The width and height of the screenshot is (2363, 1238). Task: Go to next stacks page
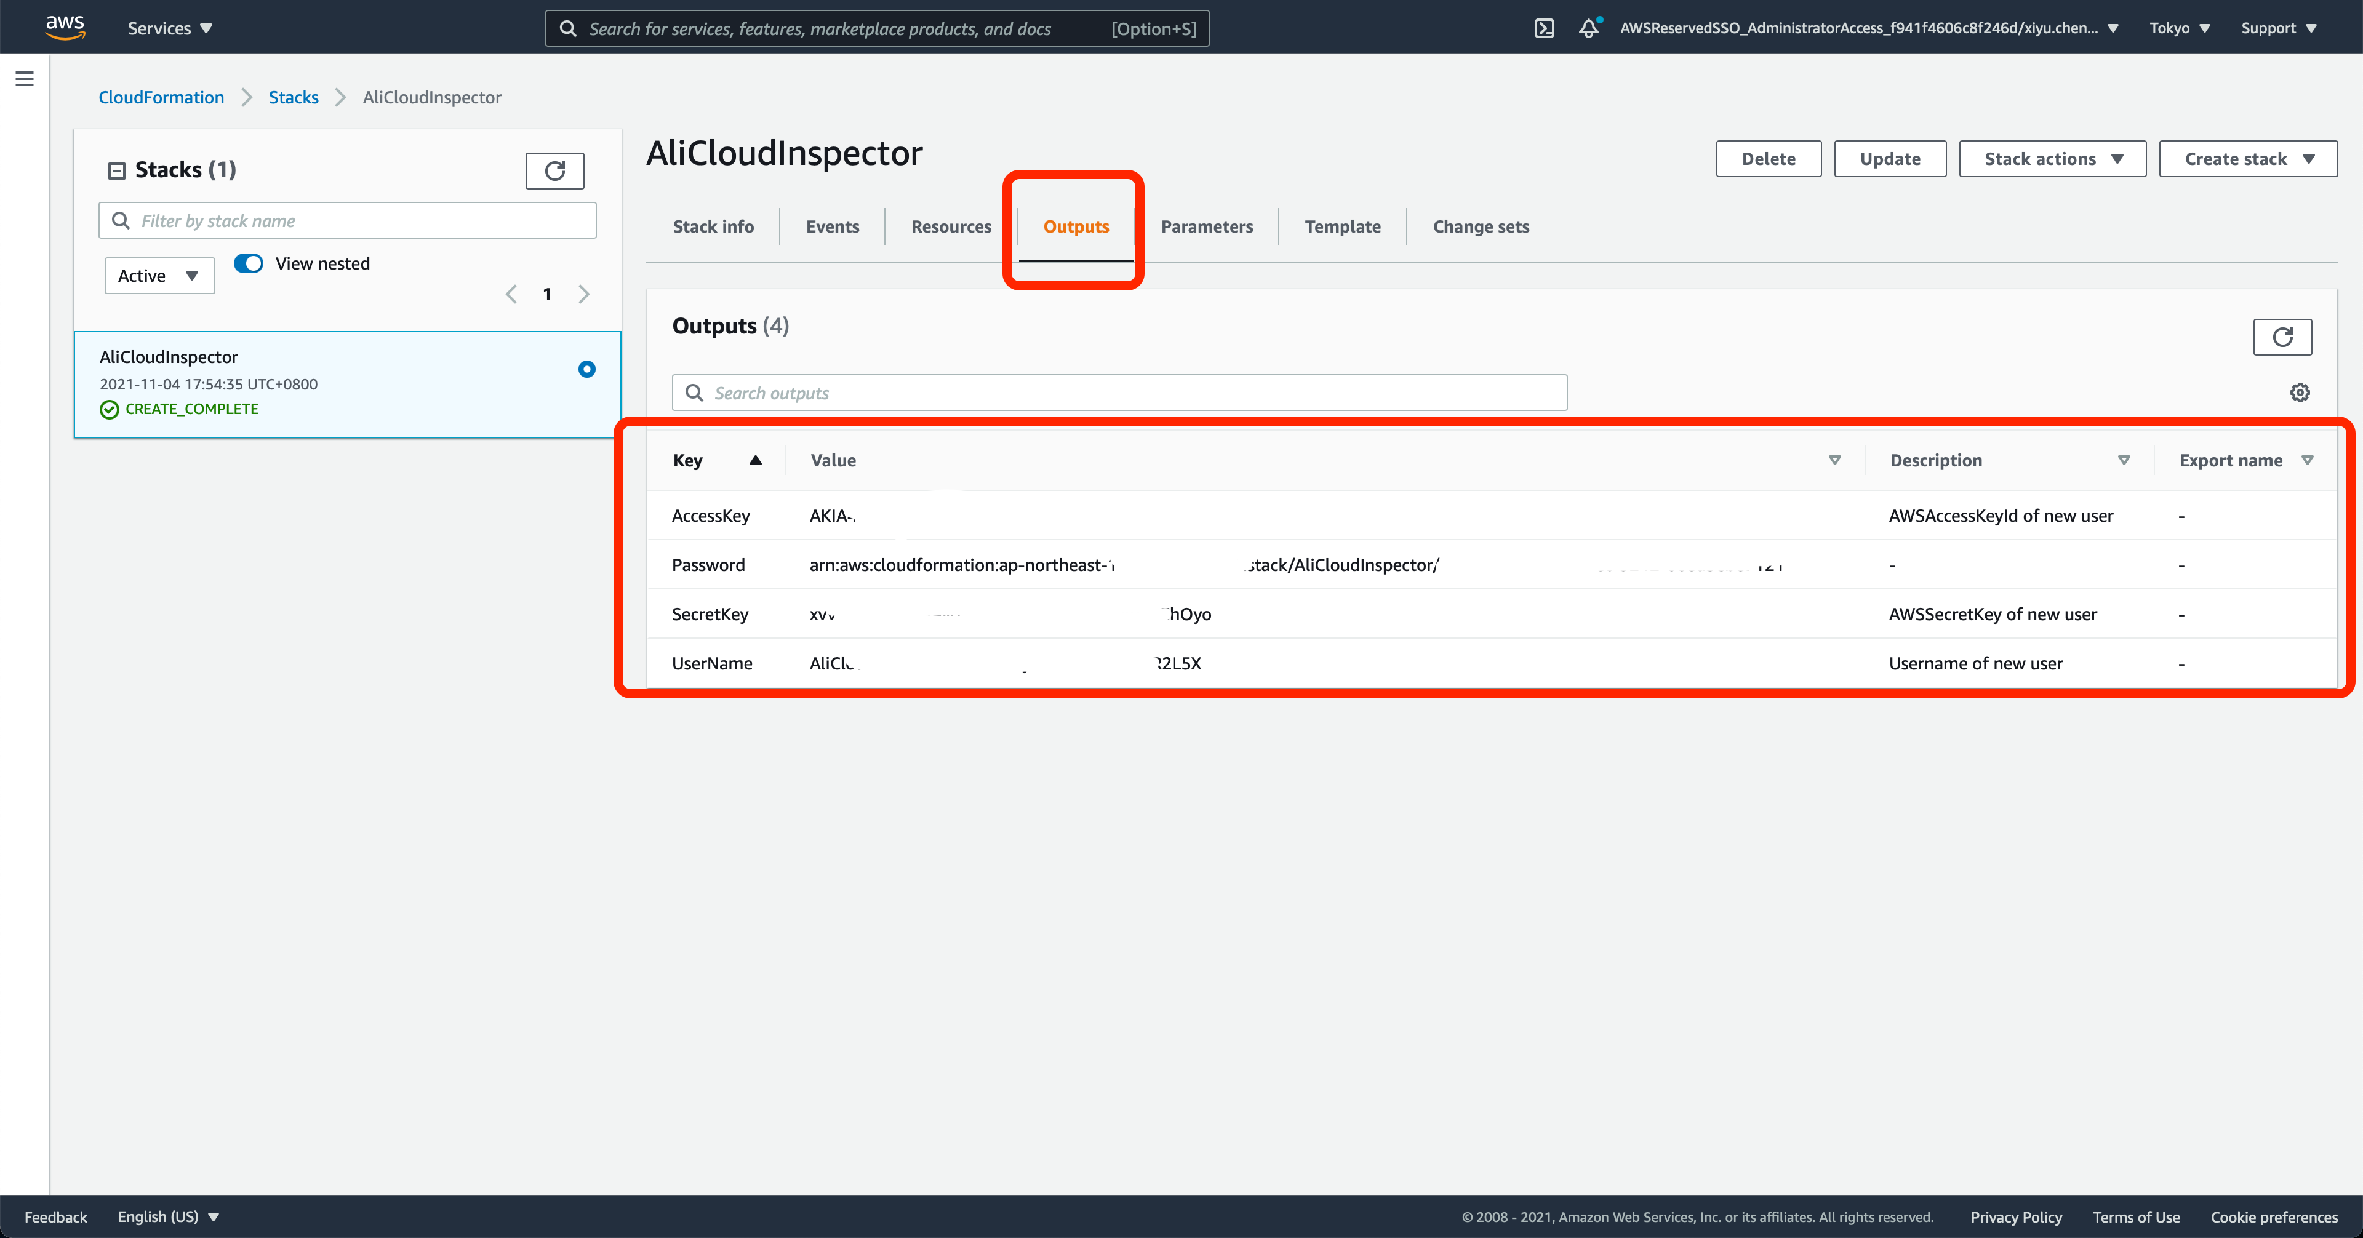tap(583, 294)
